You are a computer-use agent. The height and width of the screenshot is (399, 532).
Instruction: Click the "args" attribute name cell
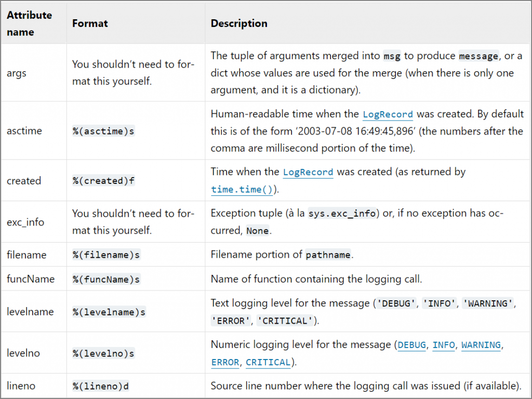click(x=17, y=73)
